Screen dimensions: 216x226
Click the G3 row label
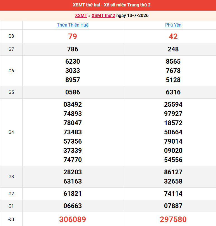coord(11,177)
